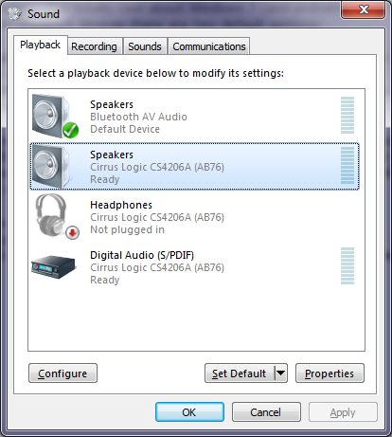Click the red not-plugged-in arrow badge
This screenshot has width=392, height=437.
[72, 232]
